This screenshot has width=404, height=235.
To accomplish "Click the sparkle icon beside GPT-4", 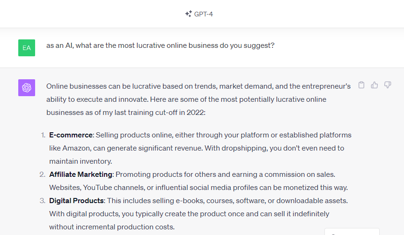I will [189, 14].
